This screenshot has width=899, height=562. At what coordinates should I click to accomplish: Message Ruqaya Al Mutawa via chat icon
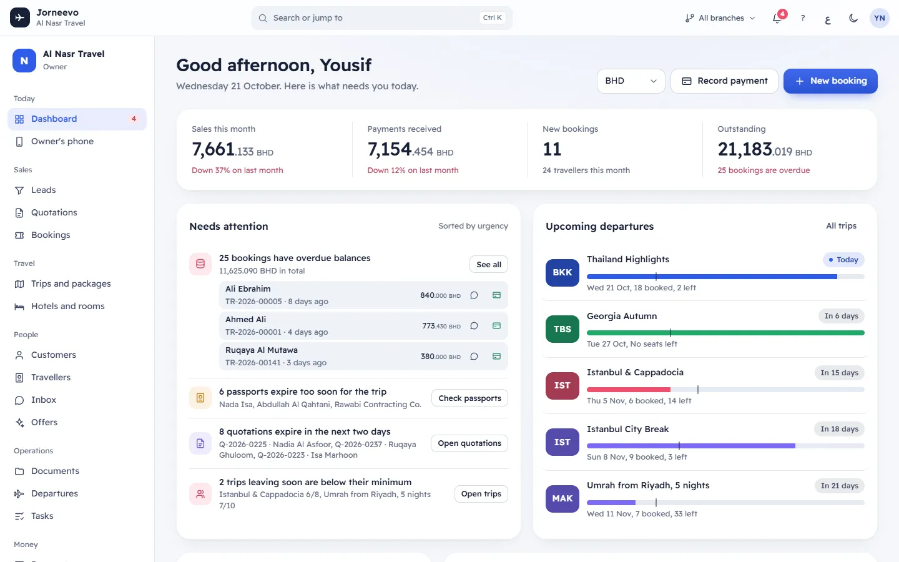tap(474, 357)
